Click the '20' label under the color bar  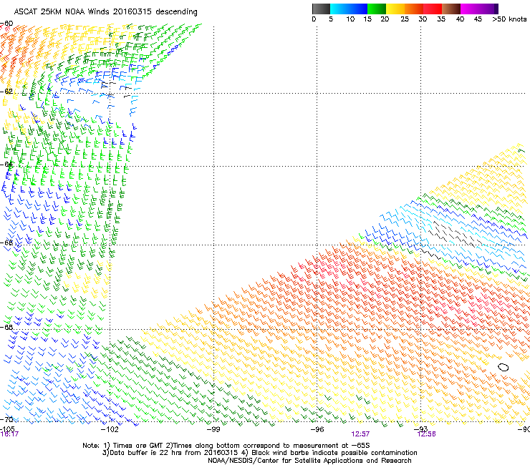(x=385, y=19)
